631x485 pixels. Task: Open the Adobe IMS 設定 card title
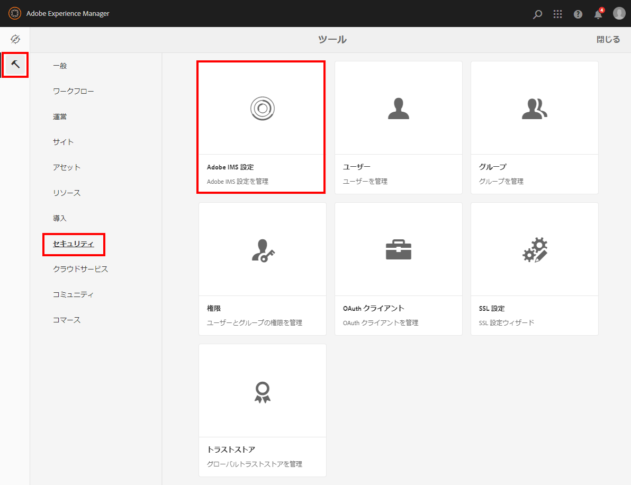230,167
